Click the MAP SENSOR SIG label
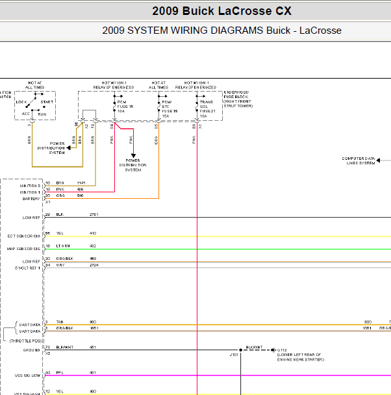Screen dimensions: 391x395 23,249
